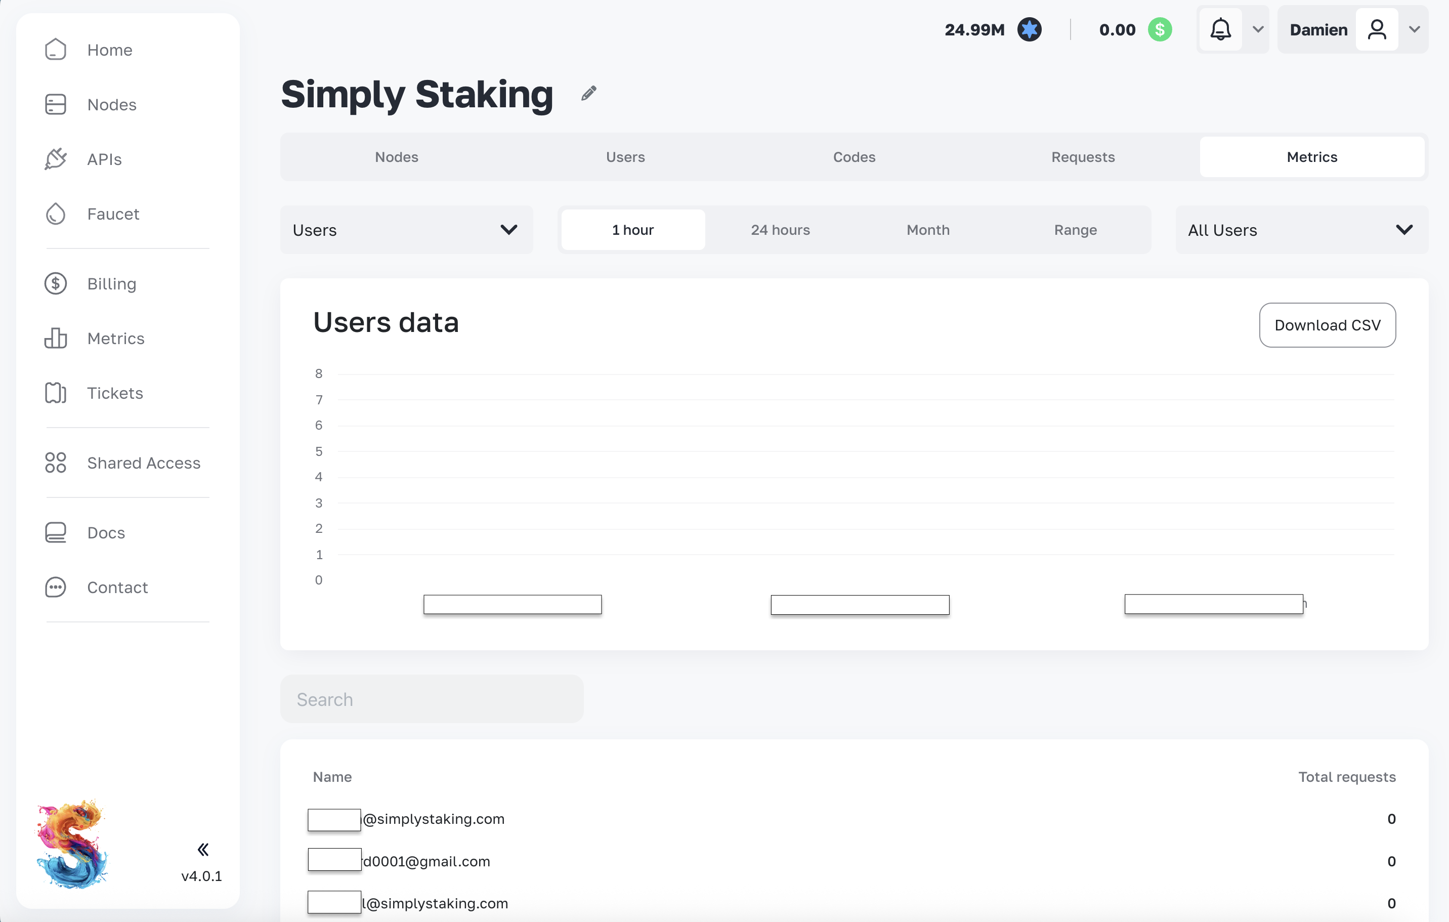Screen dimensions: 1449x922
Task: Click the blue star token icon
Action: [1029, 29]
